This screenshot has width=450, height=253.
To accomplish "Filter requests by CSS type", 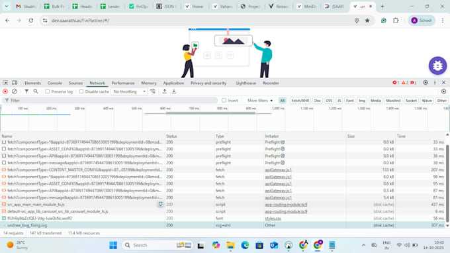I will point(329,101).
